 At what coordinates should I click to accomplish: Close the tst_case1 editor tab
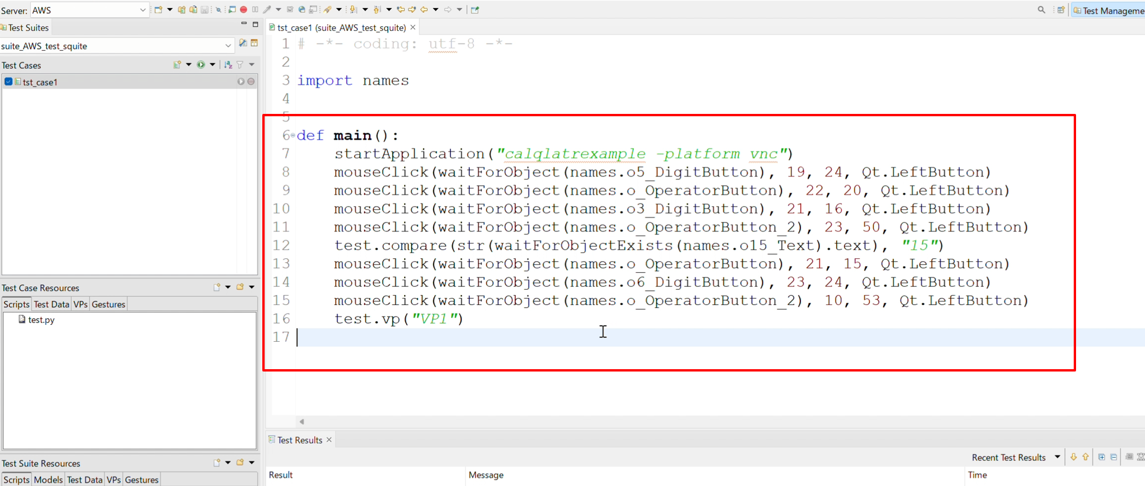pos(413,27)
